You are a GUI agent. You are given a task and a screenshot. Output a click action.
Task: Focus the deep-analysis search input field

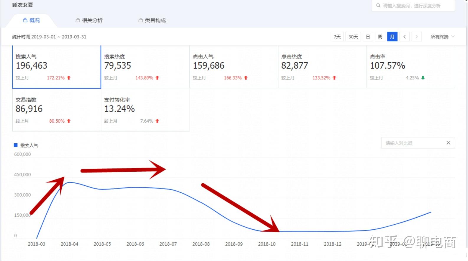[413, 6]
